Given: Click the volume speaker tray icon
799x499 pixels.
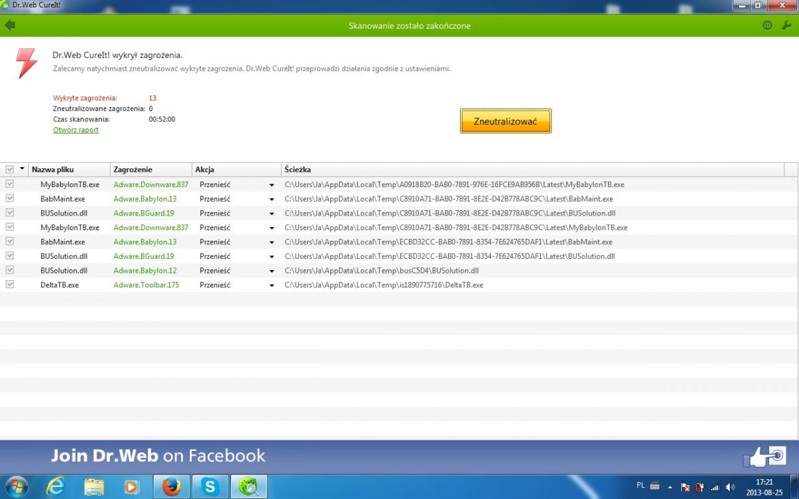Looking at the screenshot, I should tap(730, 487).
